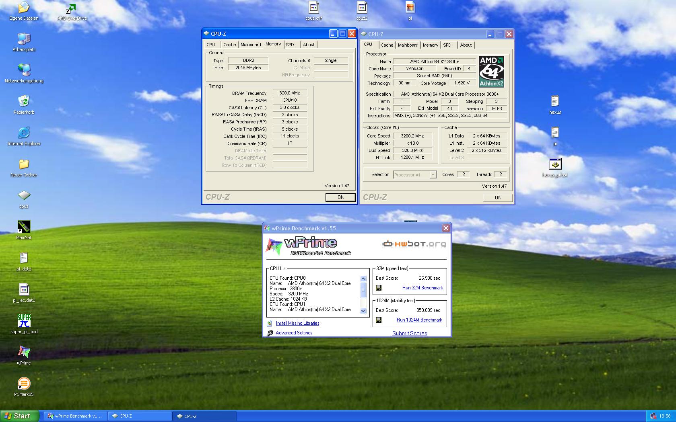This screenshot has width=676, height=422.
Task: Open Mainboard tab in left CPU-Z window
Action: (x=251, y=45)
